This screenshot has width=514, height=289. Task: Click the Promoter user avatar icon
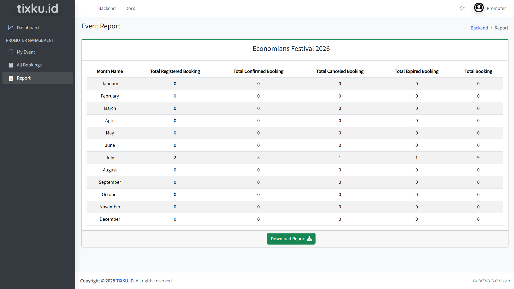click(479, 8)
